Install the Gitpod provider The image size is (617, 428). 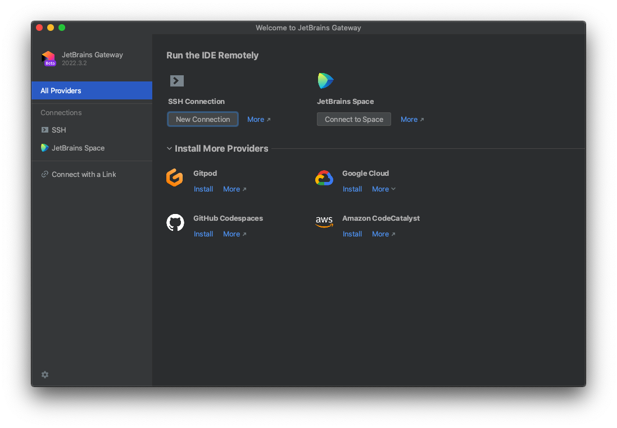[203, 189]
